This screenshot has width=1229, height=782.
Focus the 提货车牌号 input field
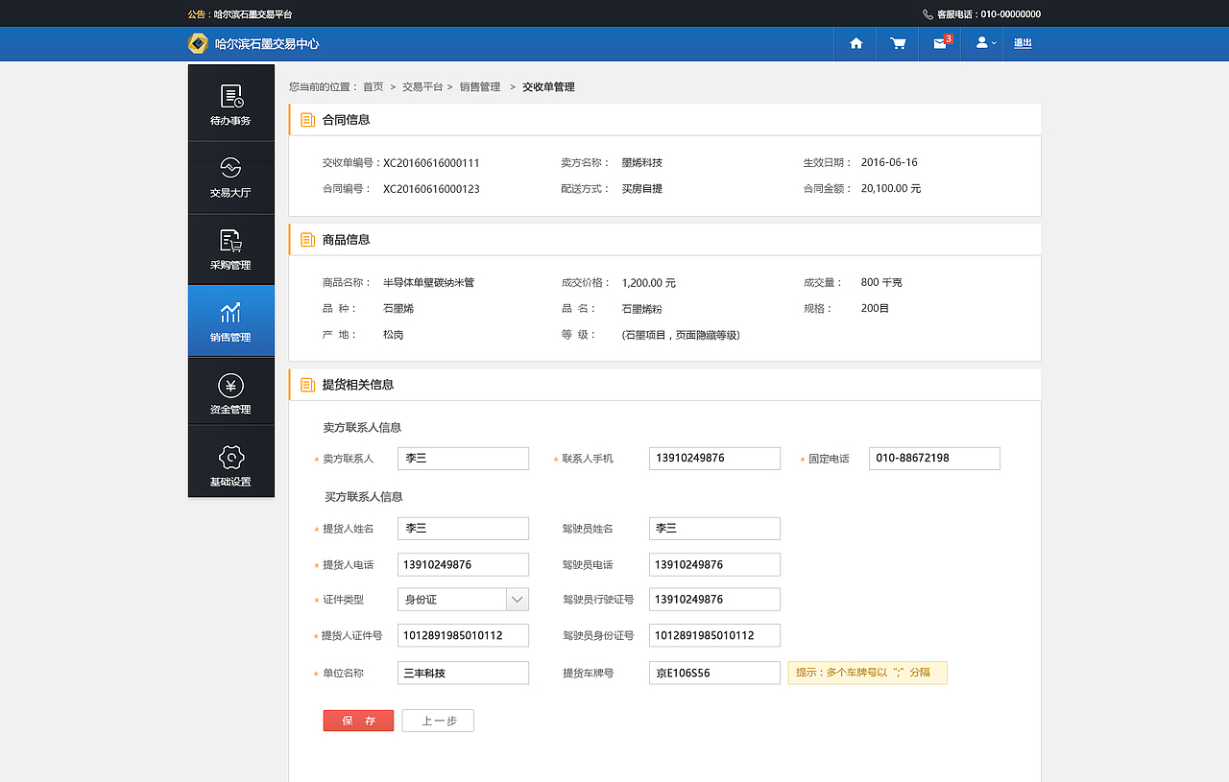point(714,673)
